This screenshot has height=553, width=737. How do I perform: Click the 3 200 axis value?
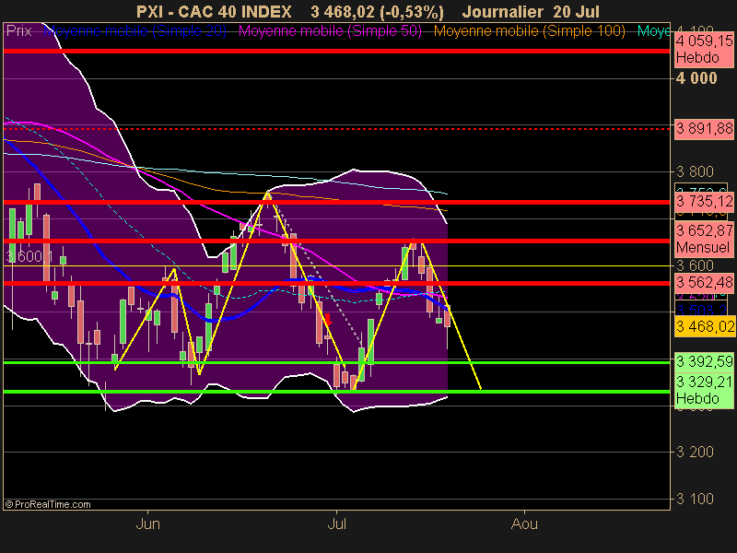[695, 452]
